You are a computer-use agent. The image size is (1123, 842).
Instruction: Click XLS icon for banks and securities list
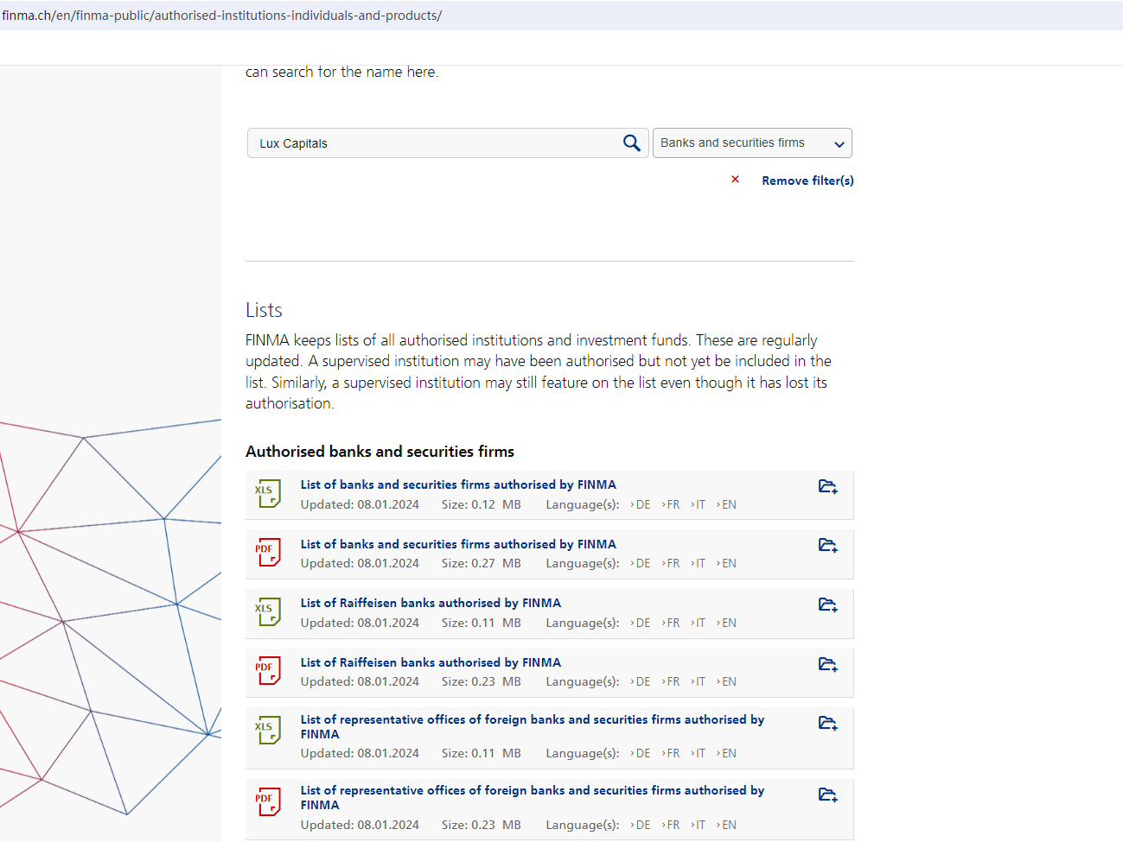[268, 494]
